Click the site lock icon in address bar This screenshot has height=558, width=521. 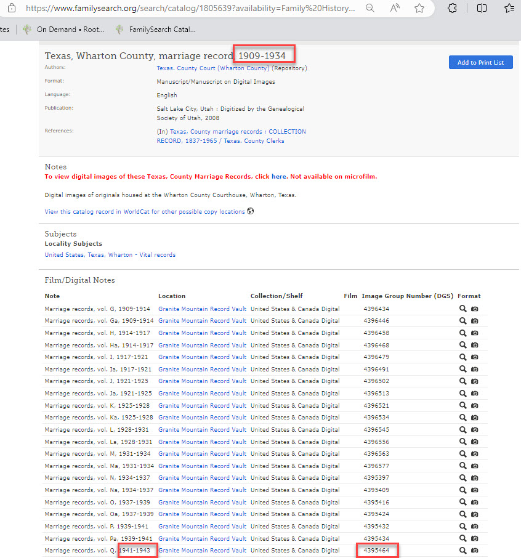point(12,8)
